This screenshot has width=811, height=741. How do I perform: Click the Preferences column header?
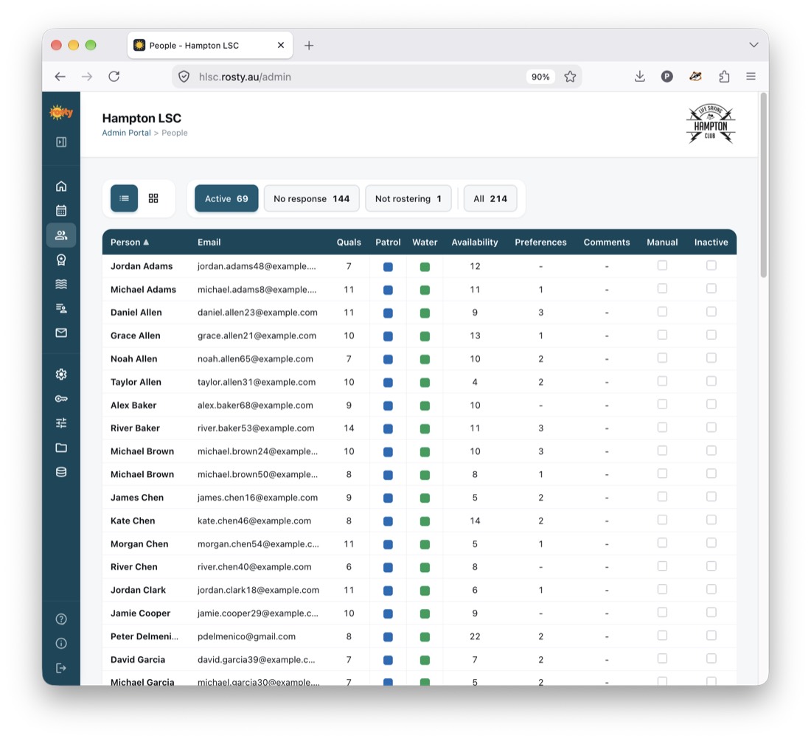pos(540,242)
